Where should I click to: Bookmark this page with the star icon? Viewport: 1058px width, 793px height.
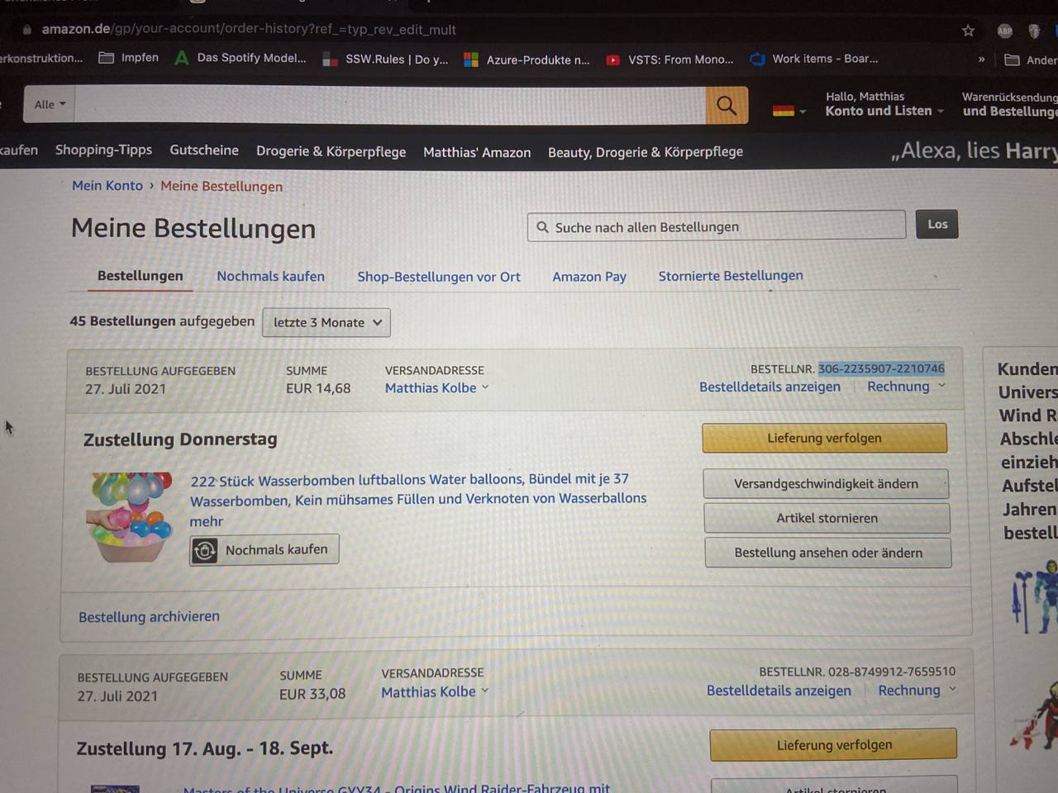[x=968, y=31]
